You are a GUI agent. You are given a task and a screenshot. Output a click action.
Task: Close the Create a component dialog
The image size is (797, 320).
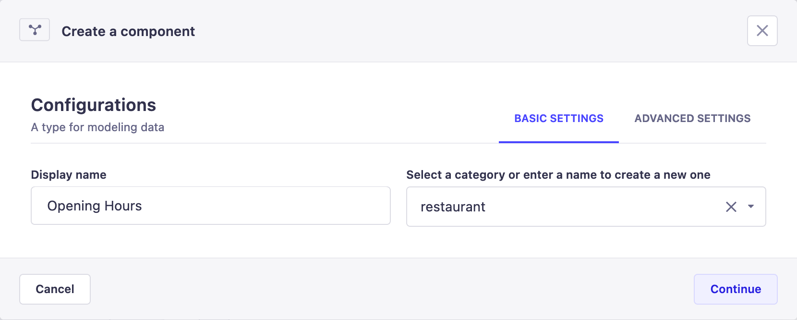point(762,31)
